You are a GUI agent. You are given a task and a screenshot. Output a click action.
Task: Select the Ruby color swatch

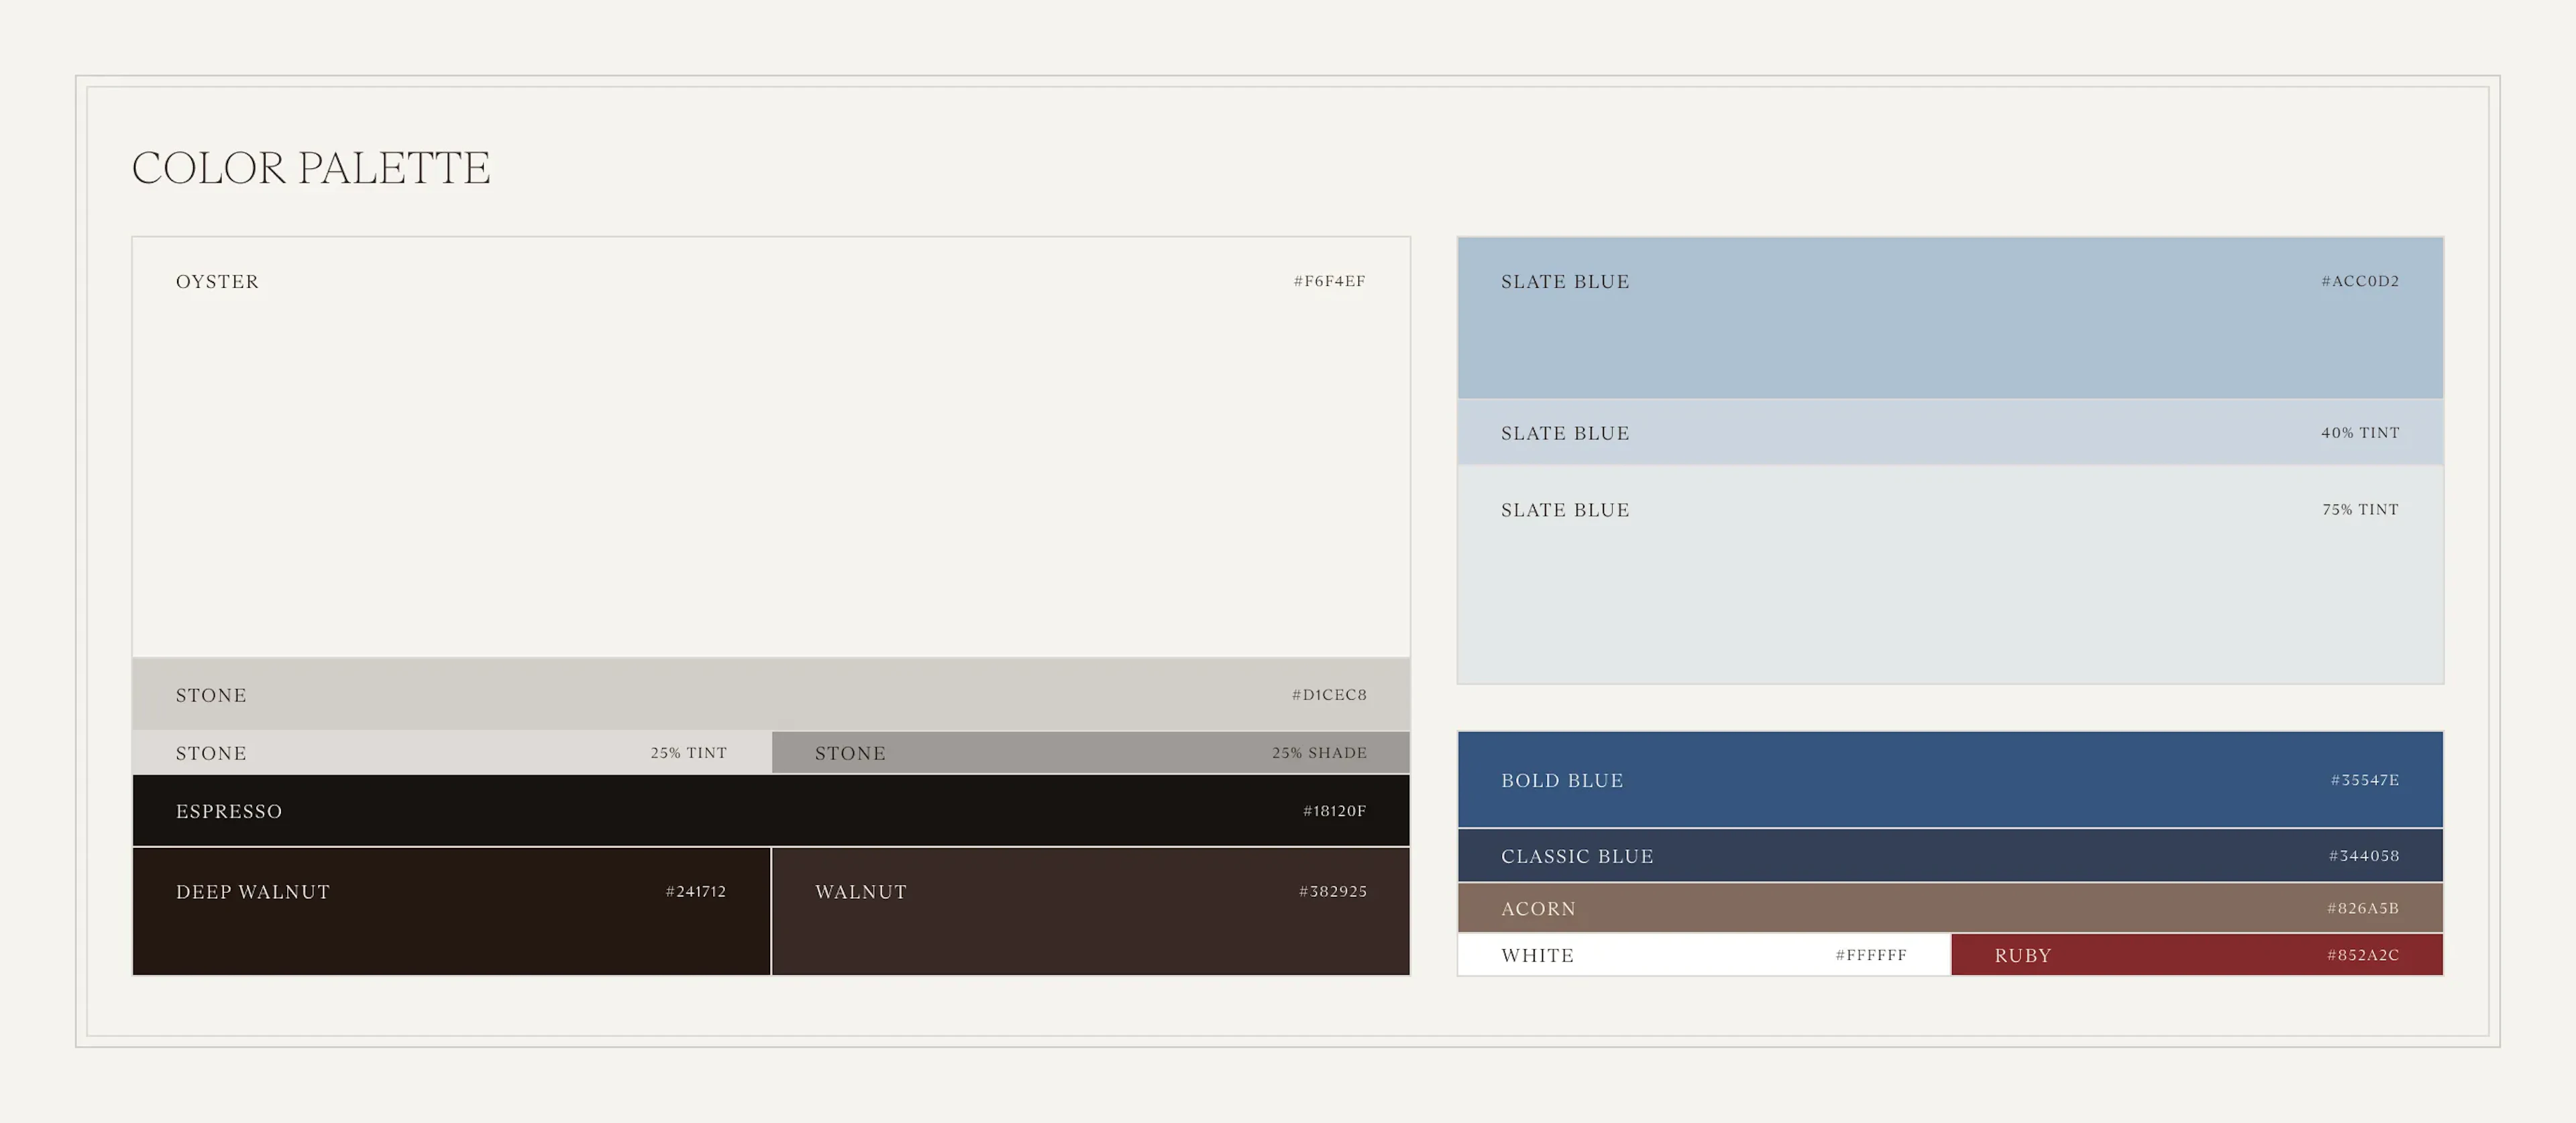click(2197, 955)
